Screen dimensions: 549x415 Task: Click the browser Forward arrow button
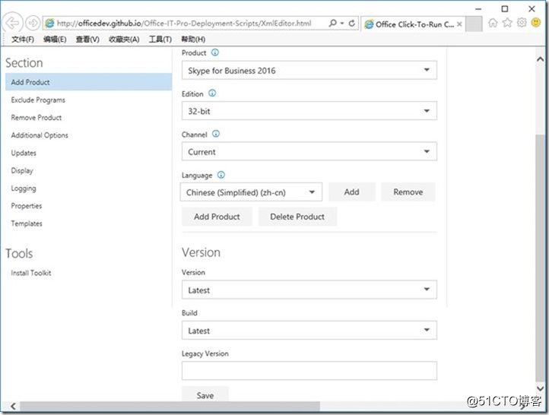coord(33,23)
